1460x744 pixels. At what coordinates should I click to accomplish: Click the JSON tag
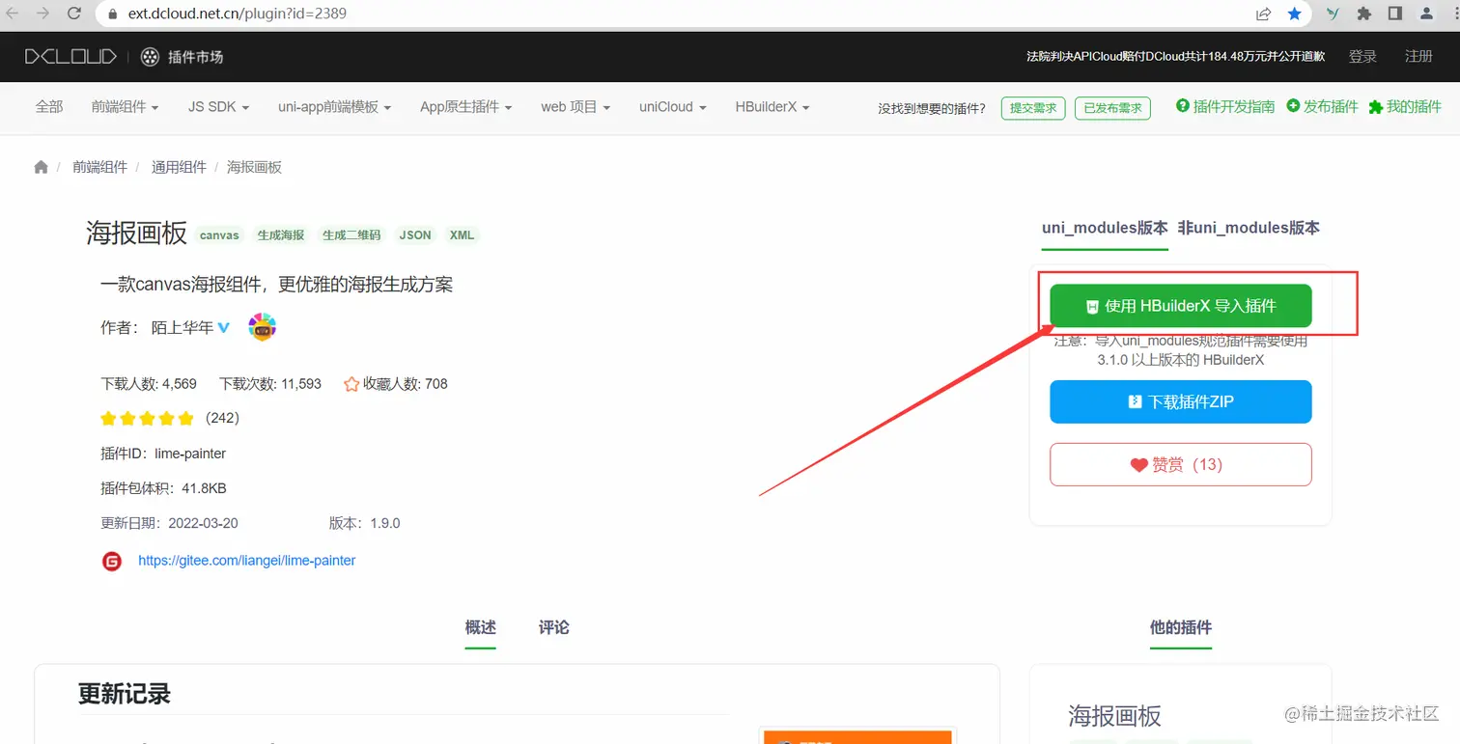click(415, 235)
